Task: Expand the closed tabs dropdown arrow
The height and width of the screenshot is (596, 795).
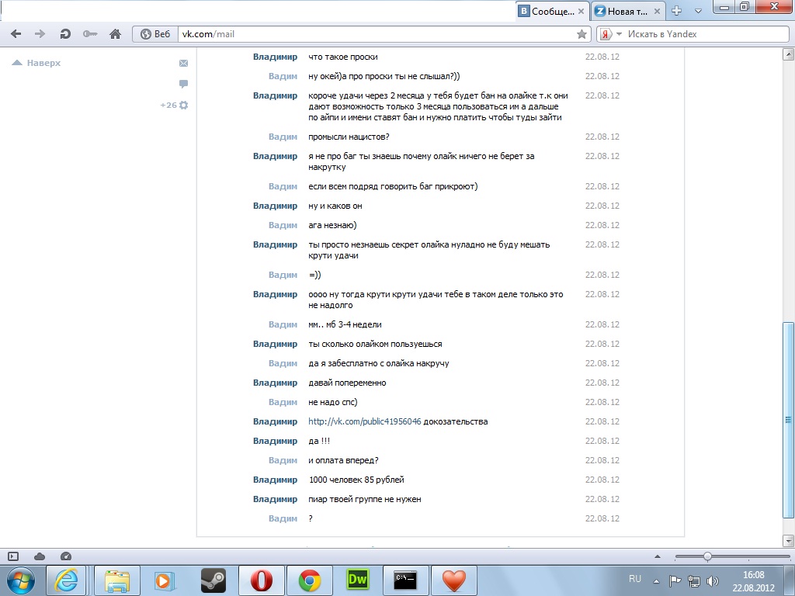Action: pos(698,11)
